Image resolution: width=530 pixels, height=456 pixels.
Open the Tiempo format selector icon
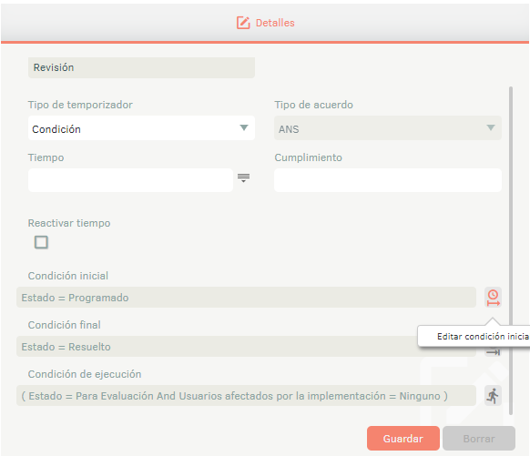coord(243,178)
